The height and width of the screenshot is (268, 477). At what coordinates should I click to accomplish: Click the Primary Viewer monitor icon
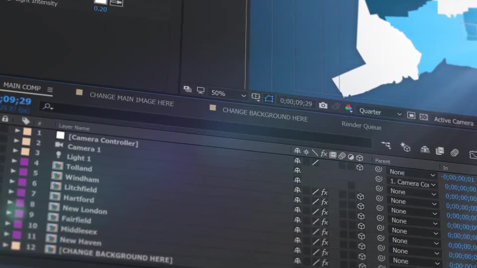point(200,90)
